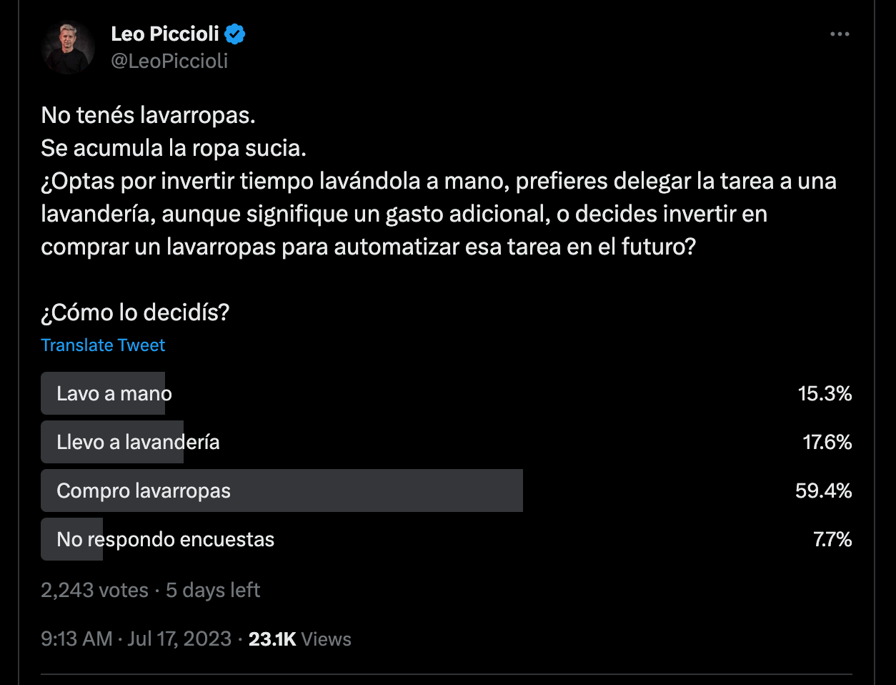Click the '5 days left' poll status

pyautogui.click(x=213, y=590)
